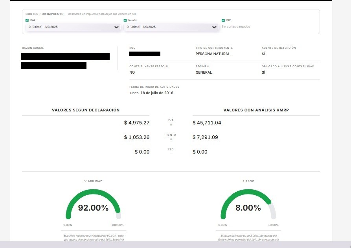Screen dimensions: 351x248
Task: Click the start date 'lunes, 18 de julio de 2016'
Action: tap(151, 93)
